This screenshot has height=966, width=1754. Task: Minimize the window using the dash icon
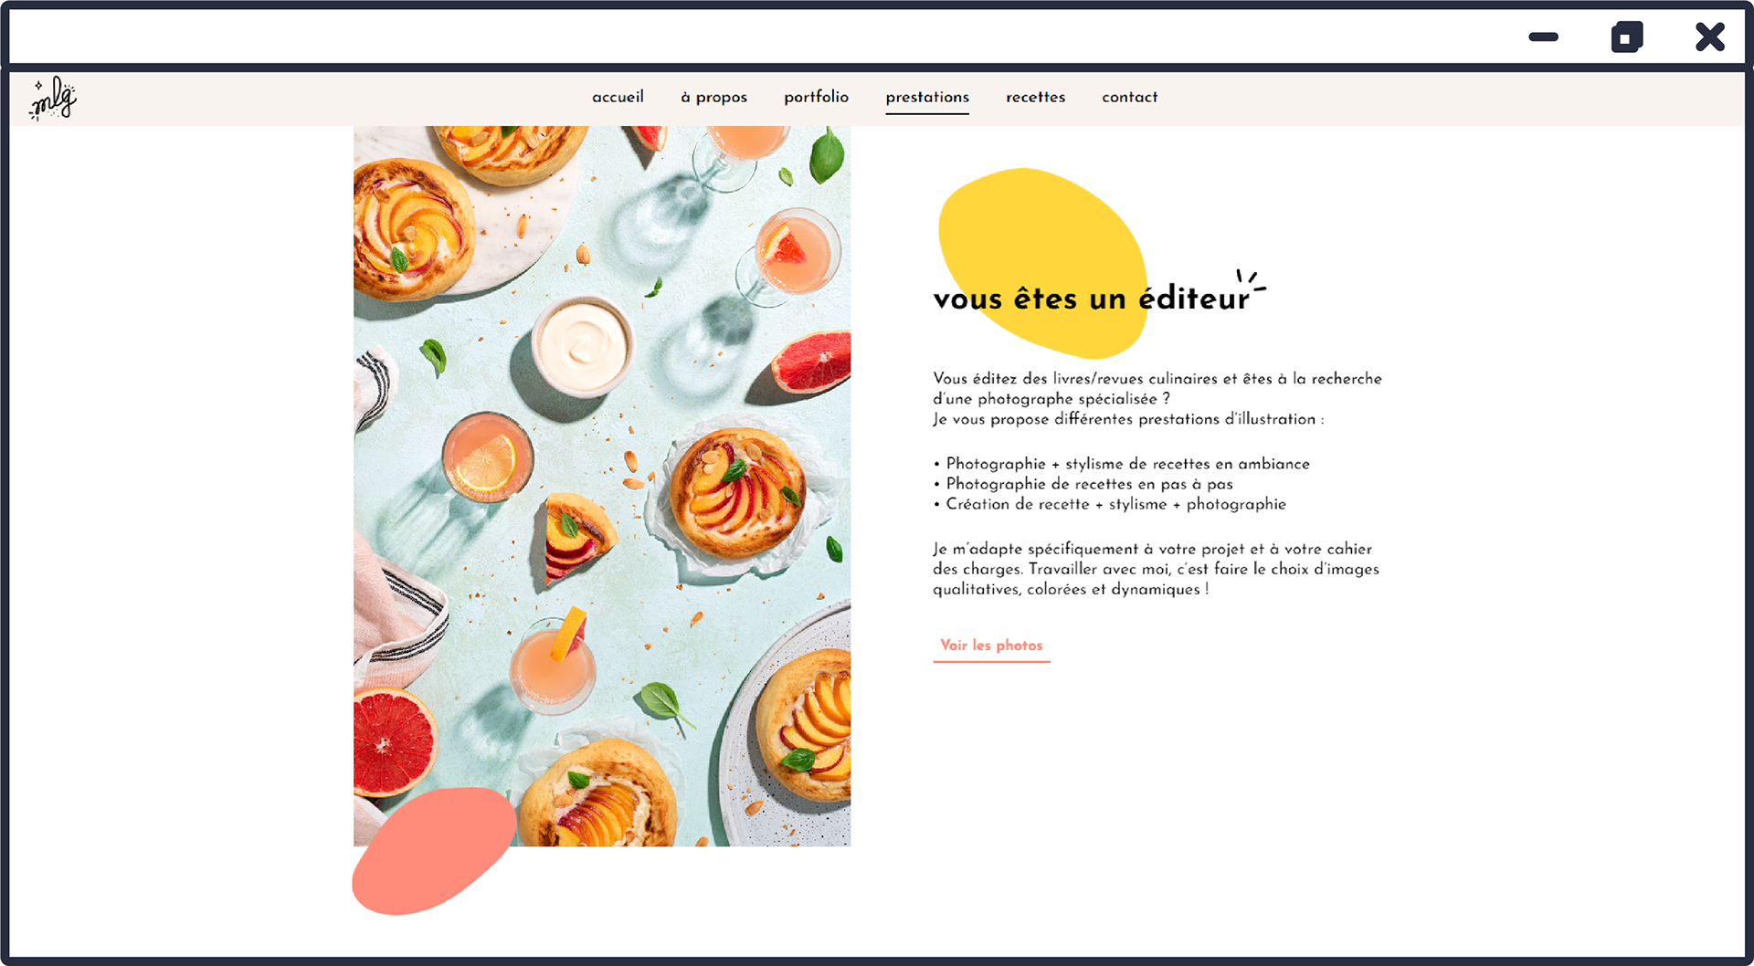[x=1543, y=37]
